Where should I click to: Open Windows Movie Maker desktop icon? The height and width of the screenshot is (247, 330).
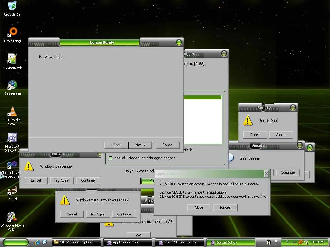point(12,222)
